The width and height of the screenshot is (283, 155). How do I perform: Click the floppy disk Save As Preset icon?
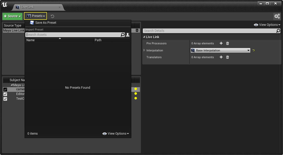click(x=32, y=22)
